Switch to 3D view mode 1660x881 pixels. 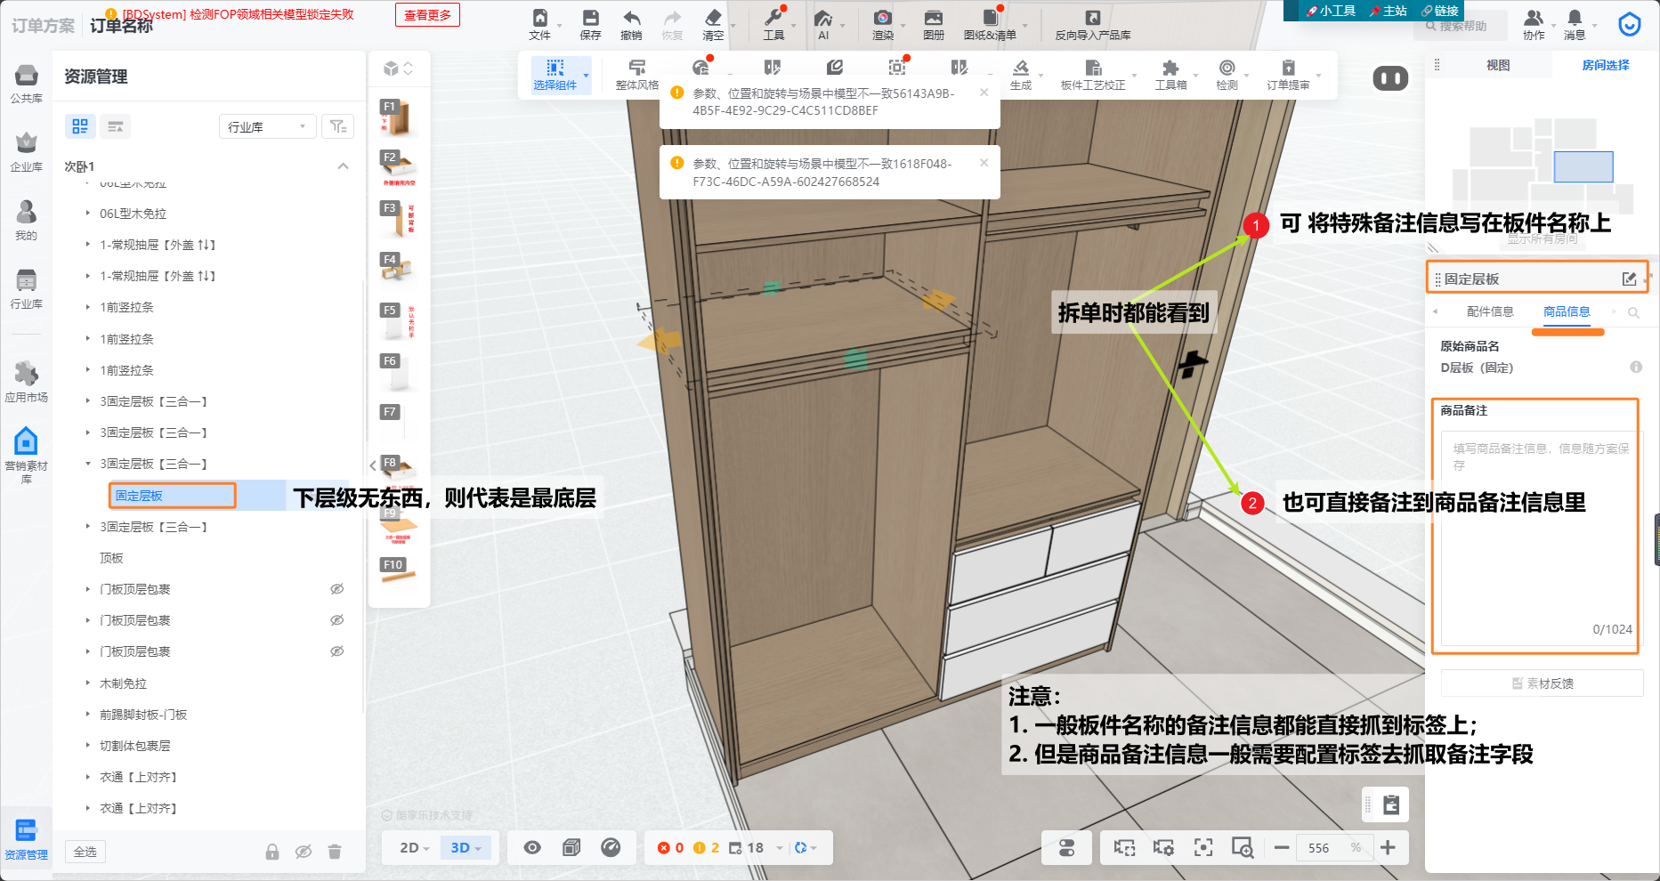click(x=466, y=848)
